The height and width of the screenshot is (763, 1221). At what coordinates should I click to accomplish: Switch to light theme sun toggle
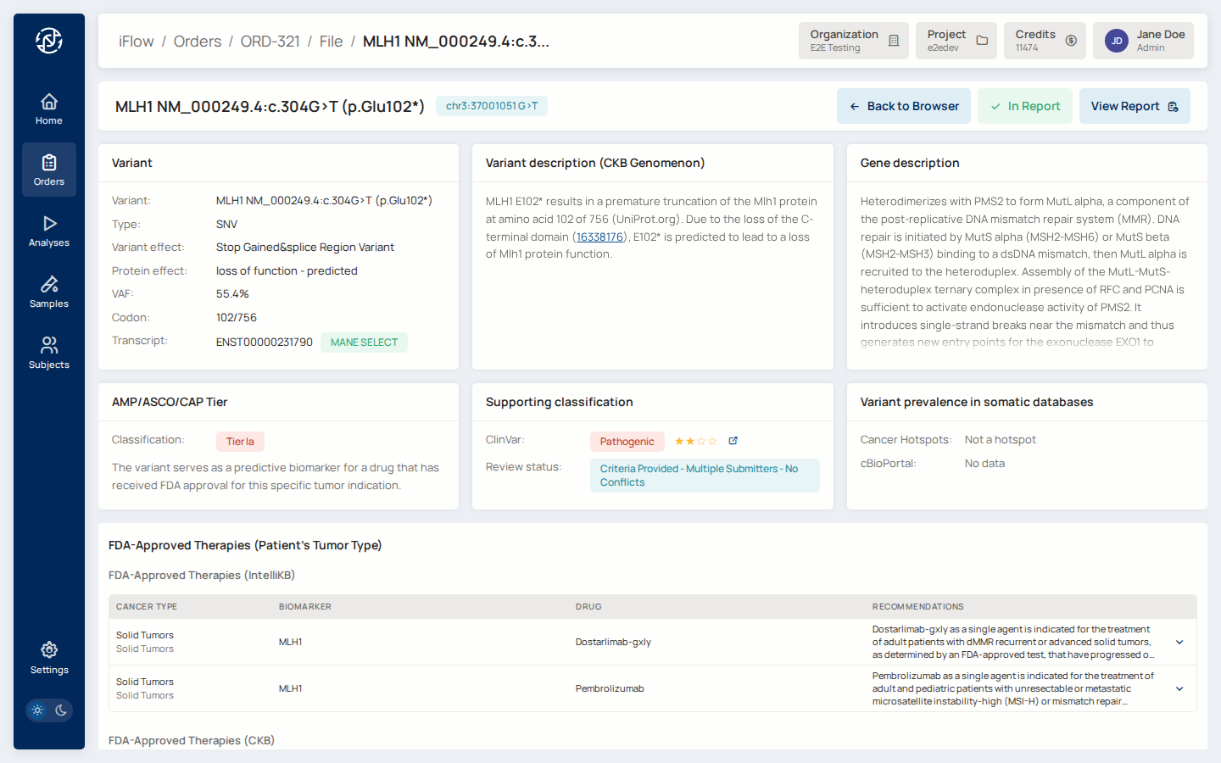point(37,710)
